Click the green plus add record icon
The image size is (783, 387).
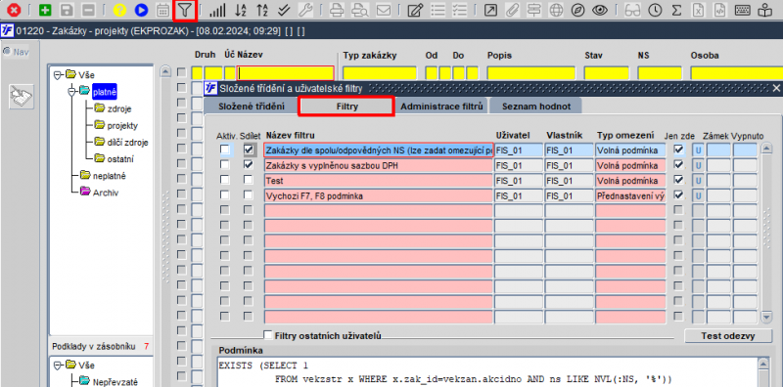45,10
